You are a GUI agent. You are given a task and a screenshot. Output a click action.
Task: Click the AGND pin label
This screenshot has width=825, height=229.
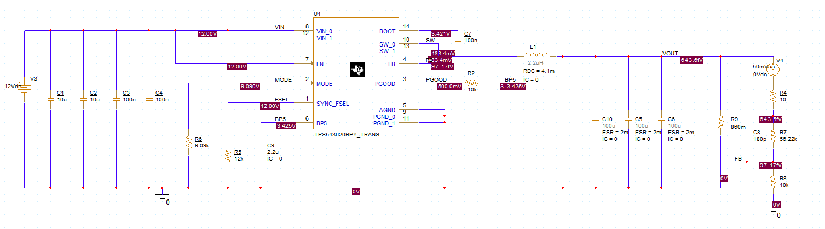386,110
